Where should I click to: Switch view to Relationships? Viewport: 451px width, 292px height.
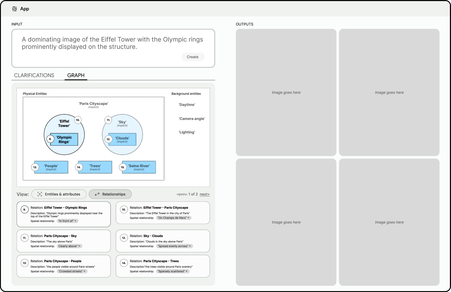pyautogui.click(x=110, y=194)
